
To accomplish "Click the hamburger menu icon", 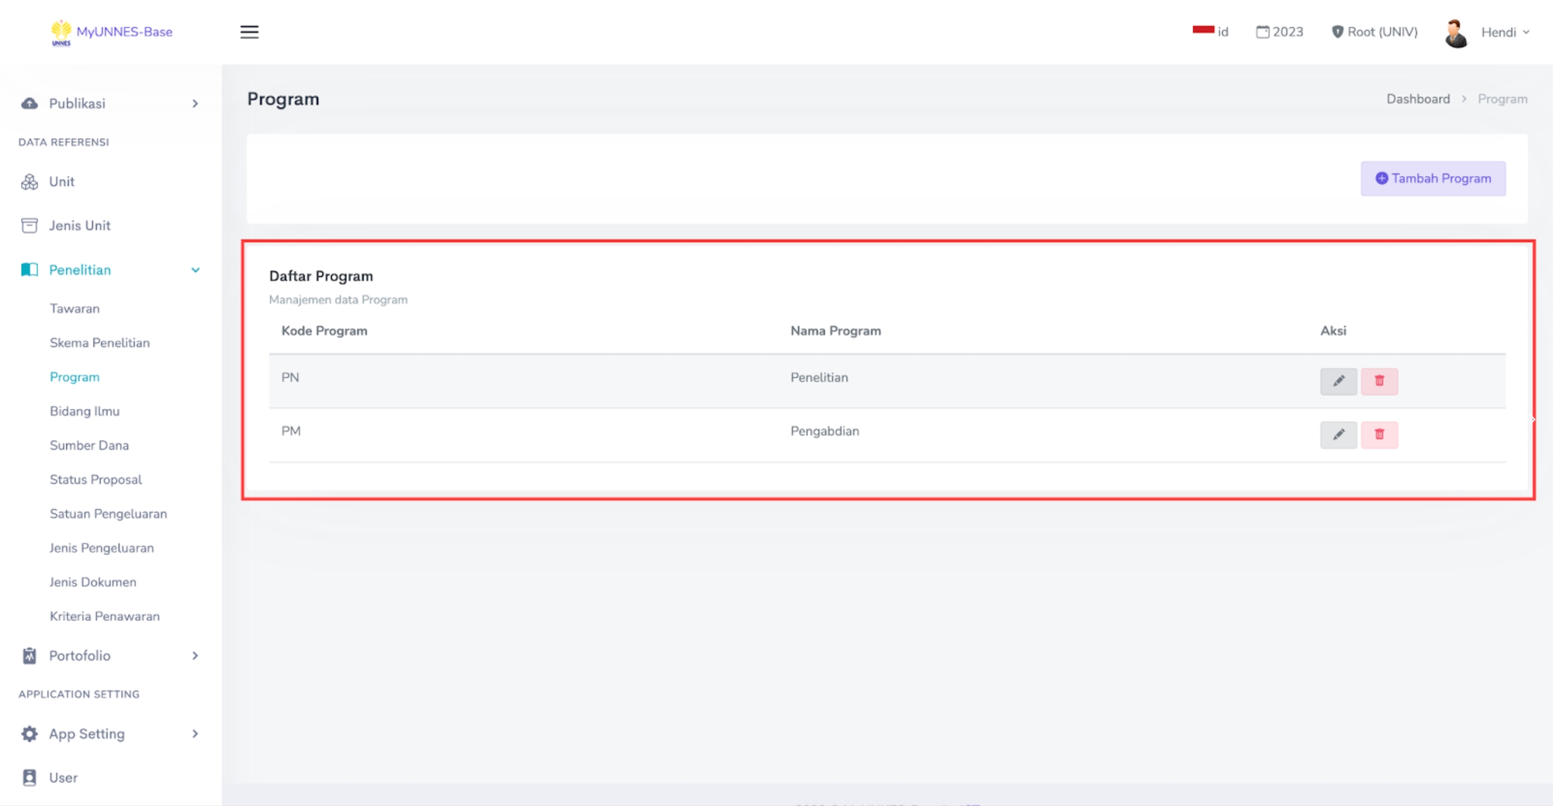I will click(249, 32).
